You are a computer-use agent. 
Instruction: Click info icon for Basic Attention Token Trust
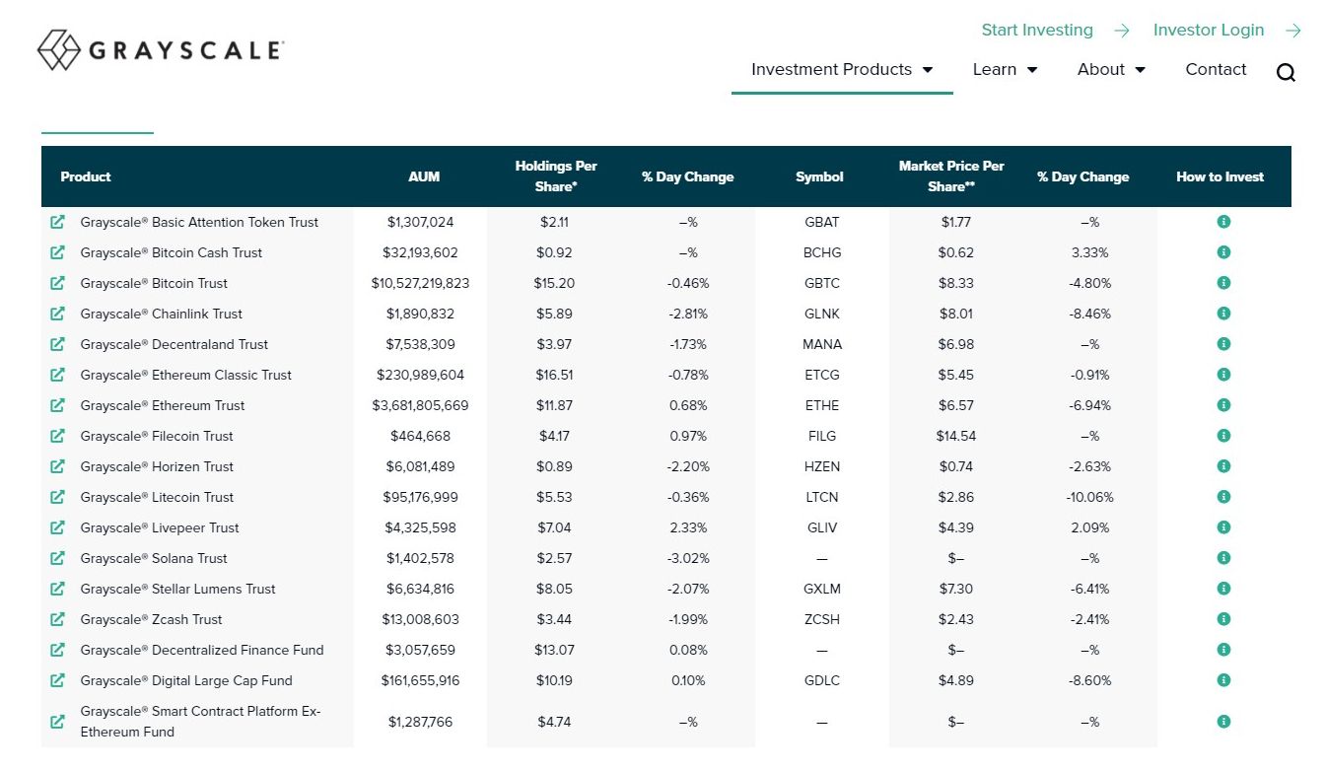[1223, 222]
